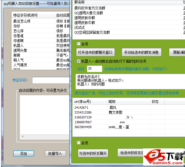The height and width of the screenshot is (167, 185).
Task: Click the reply text 欢迎使用 for 机器人
Action: click(63, 45)
